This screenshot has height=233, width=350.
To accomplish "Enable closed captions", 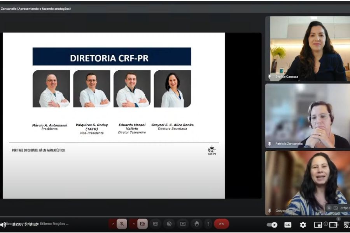I will pos(287,224).
